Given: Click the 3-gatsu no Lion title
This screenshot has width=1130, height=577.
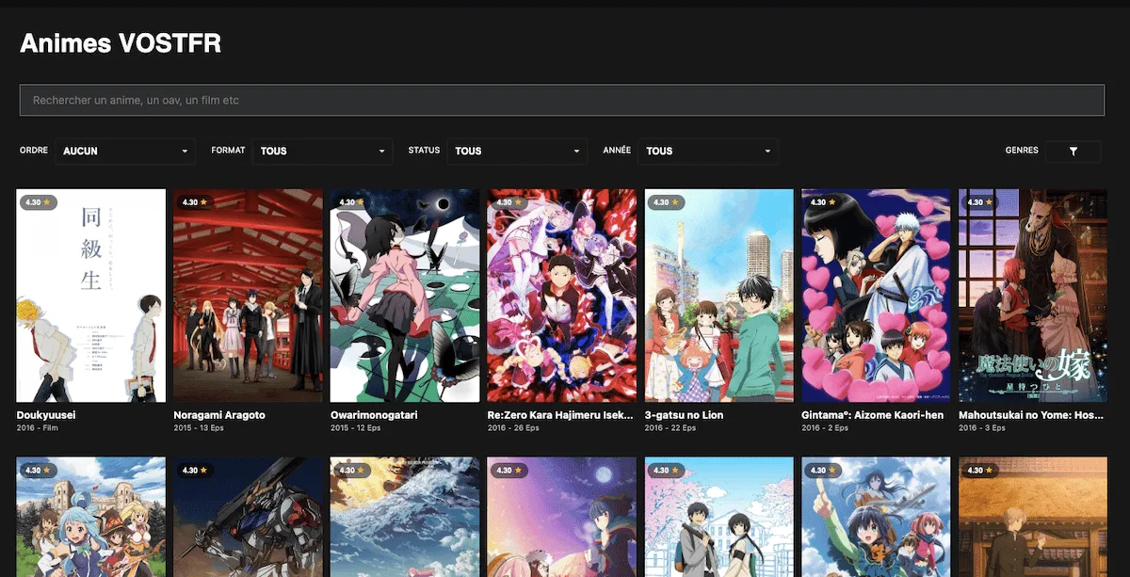Looking at the screenshot, I should 685,415.
